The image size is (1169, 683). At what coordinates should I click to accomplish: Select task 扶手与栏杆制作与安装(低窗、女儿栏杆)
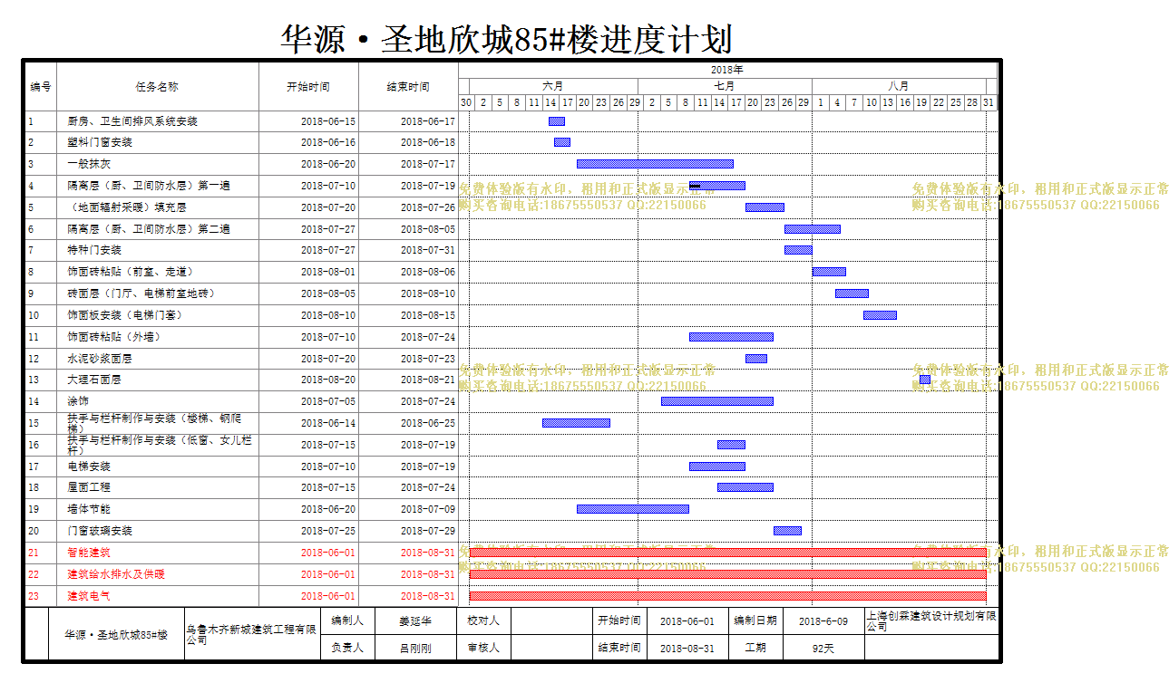[x=160, y=445]
